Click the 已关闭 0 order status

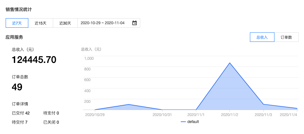point(51,122)
